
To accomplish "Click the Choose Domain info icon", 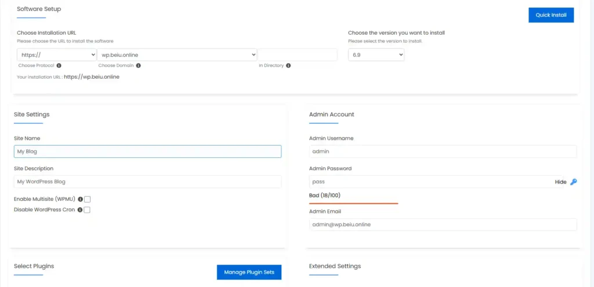I will tap(138, 65).
